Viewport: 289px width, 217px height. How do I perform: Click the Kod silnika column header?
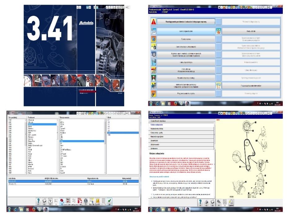coord(12,179)
